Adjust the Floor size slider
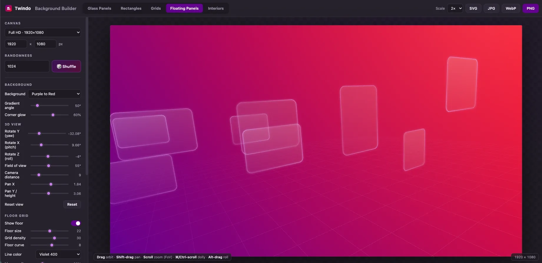This screenshot has height=263, width=542. 49,231
